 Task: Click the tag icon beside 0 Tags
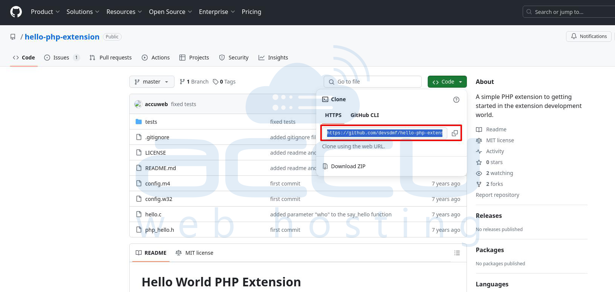click(x=216, y=82)
